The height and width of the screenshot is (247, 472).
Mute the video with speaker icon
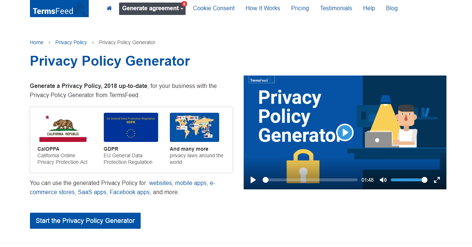[x=383, y=180]
